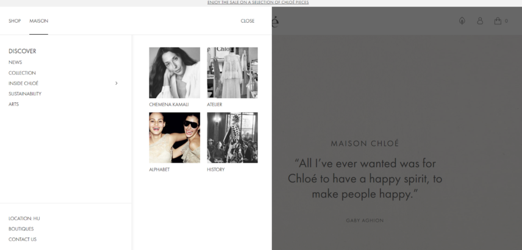This screenshot has height=250, width=522.
Task: Close the navigation menu panel
Action: tap(248, 21)
